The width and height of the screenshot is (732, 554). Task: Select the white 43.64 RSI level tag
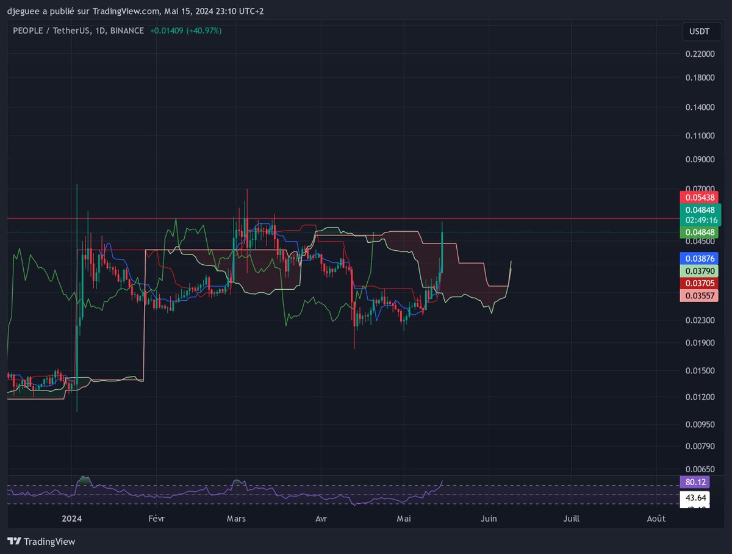695,498
